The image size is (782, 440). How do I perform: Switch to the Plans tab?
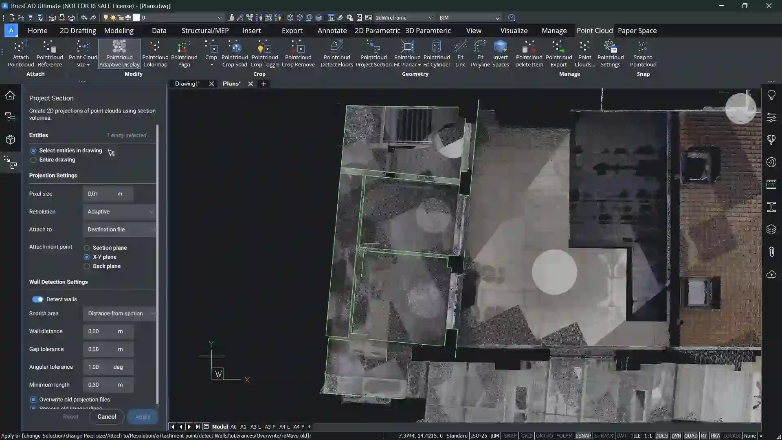(x=231, y=83)
